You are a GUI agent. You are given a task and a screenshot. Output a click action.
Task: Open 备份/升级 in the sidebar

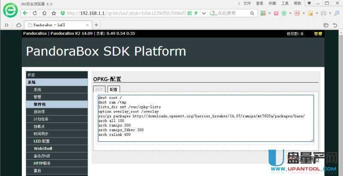pos(57,156)
